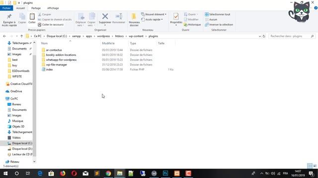Click Historique in the ribbon

click(x=192, y=25)
